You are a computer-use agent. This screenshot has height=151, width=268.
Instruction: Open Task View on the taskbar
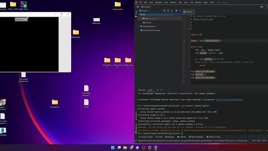119,148
